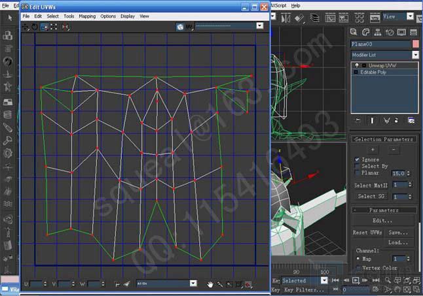Collapse the Selection Parameters rollout
The image size is (423, 296).
(x=384, y=139)
